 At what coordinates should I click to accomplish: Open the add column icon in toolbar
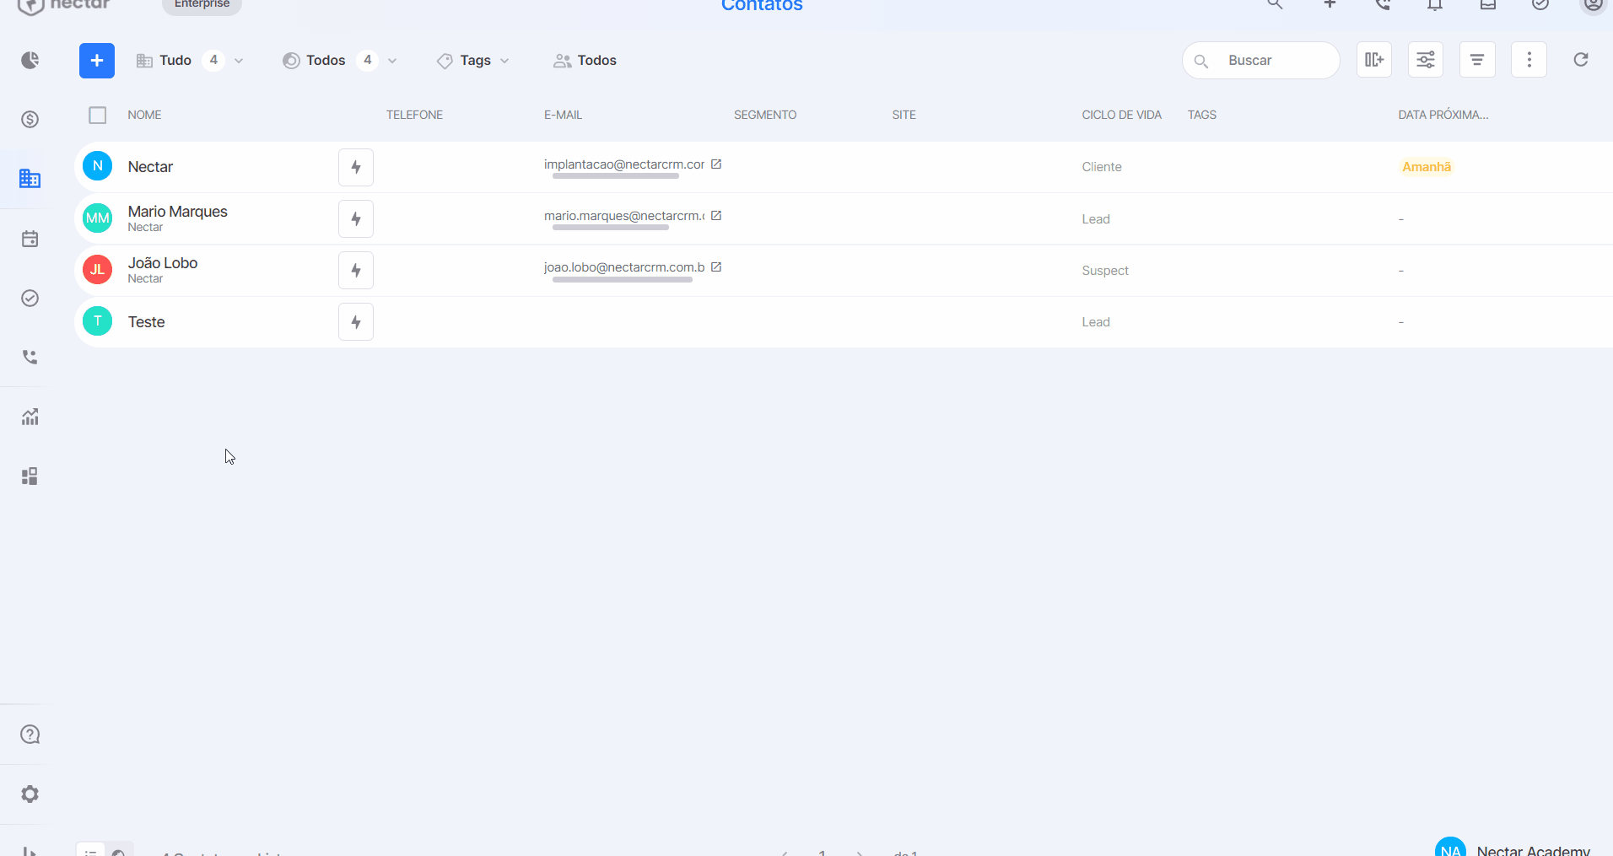1374,60
